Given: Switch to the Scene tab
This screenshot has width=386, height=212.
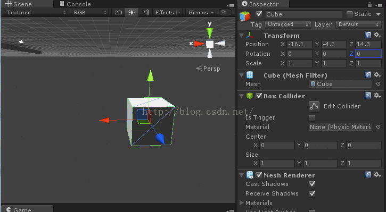Looking at the screenshot, I should [27, 4].
